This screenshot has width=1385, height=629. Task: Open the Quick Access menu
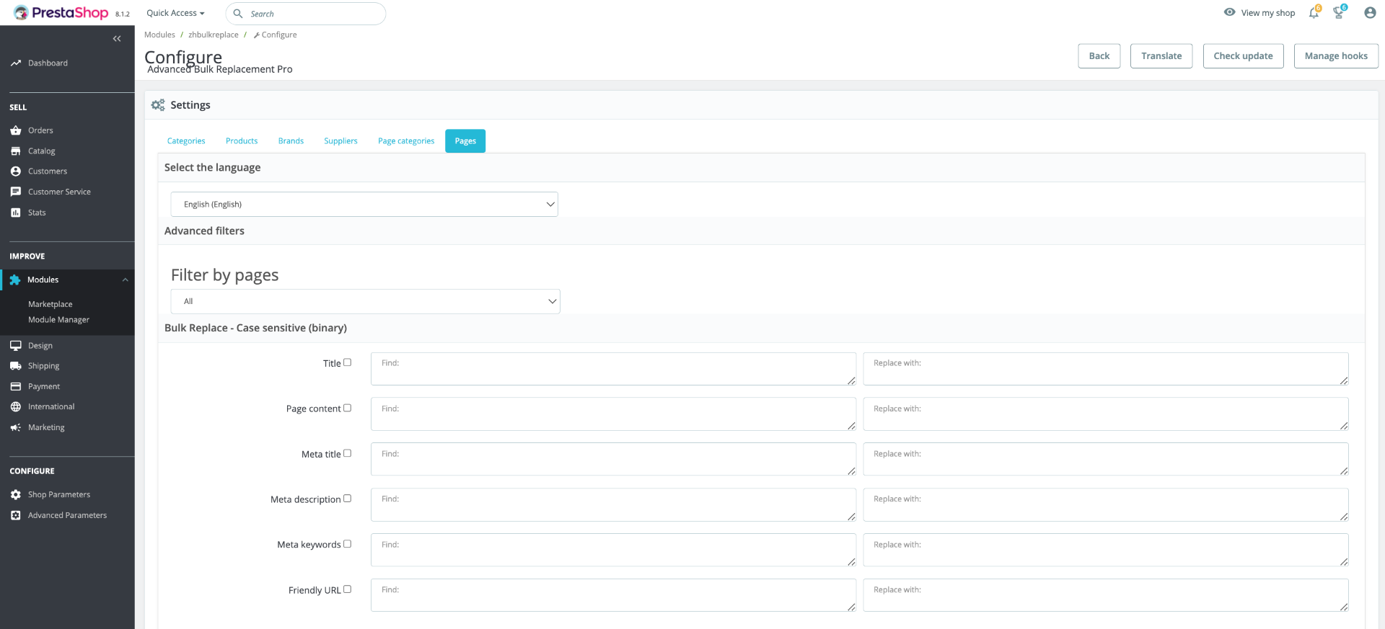(175, 13)
